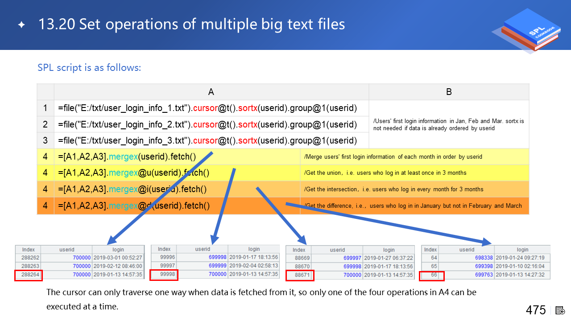Click the userid header in first result table
The height and width of the screenshot is (321, 571).
(x=67, y=250)
